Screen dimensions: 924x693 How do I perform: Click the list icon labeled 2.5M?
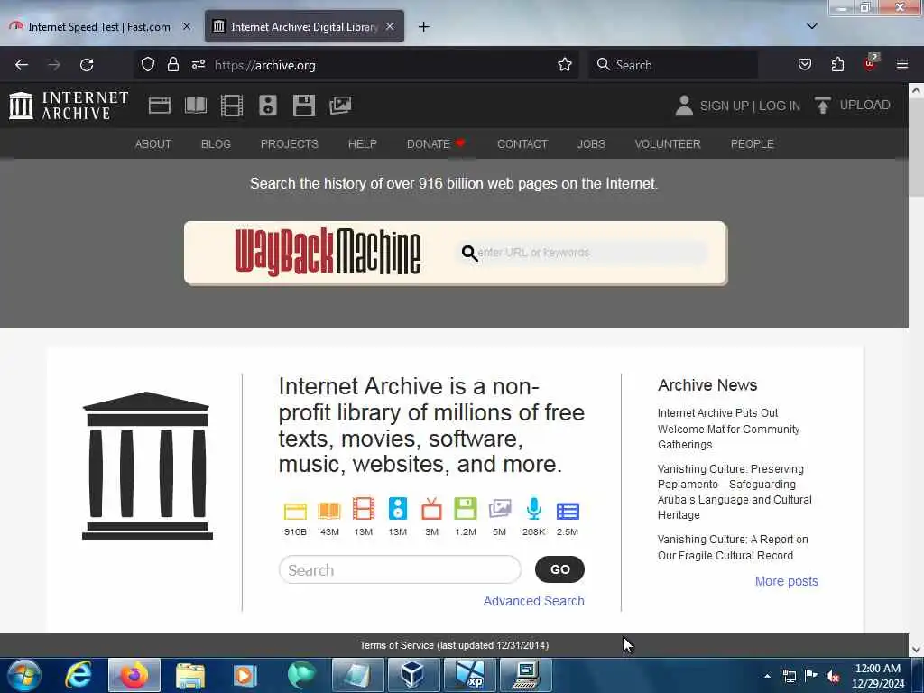568,511
